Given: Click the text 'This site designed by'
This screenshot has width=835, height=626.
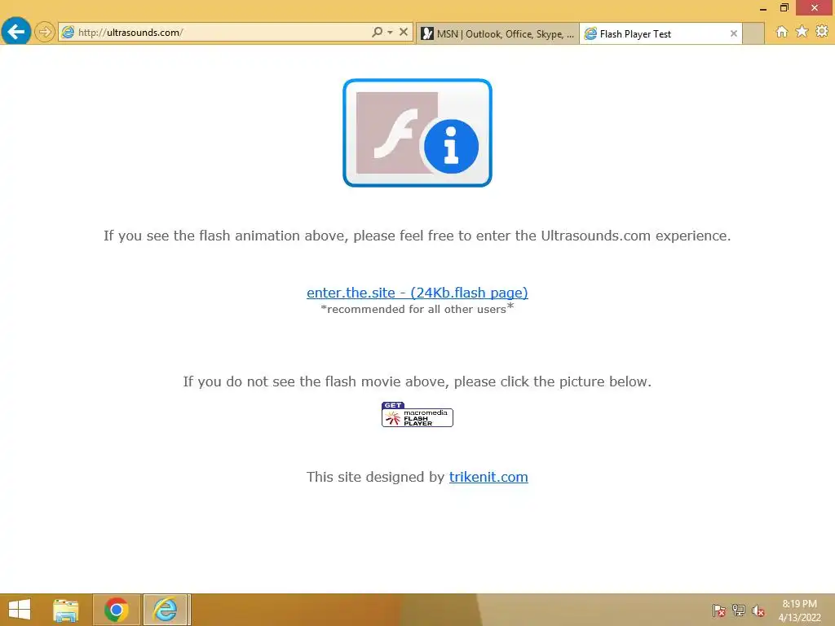Looking at the screenshot, I should (x=375, y=476).
